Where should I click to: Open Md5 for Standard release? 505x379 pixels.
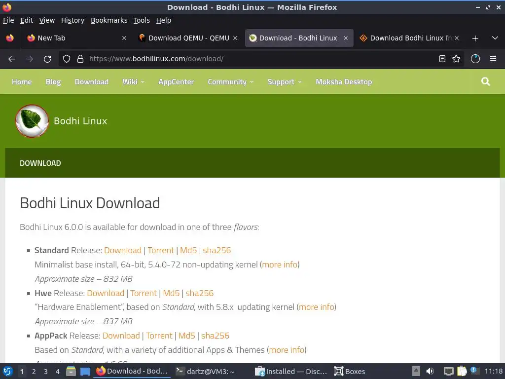(x=188, y=250)
